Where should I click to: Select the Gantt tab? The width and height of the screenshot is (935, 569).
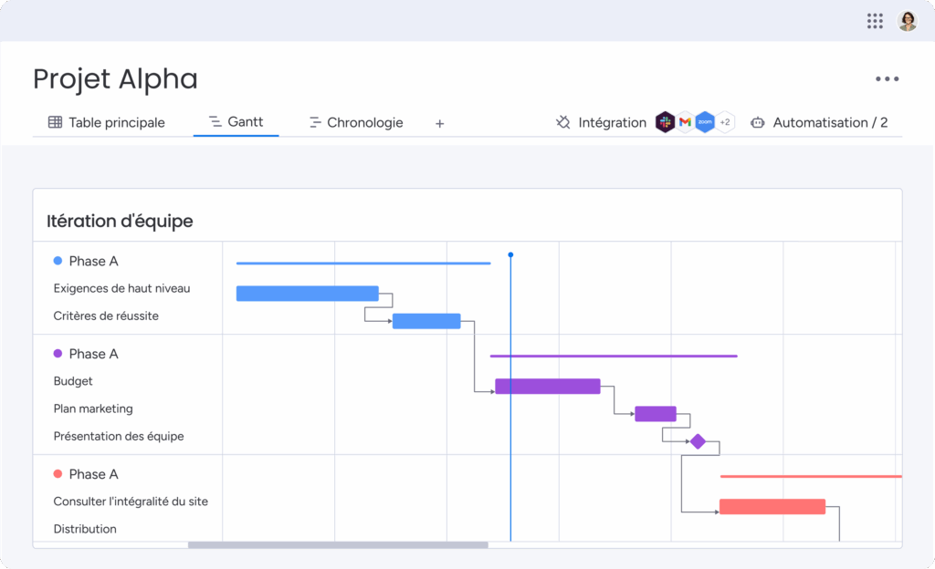[236, 121]
